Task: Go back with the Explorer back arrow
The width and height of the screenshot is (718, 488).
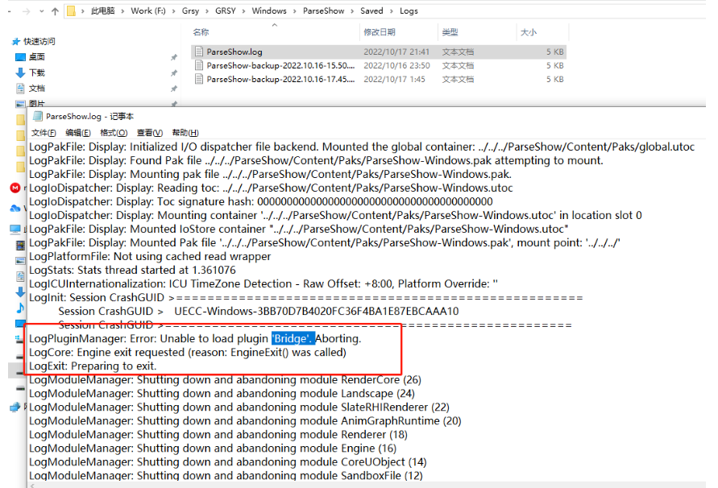Action: 10,11
